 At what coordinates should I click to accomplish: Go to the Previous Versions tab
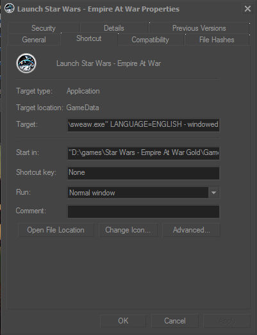[199, 28]
